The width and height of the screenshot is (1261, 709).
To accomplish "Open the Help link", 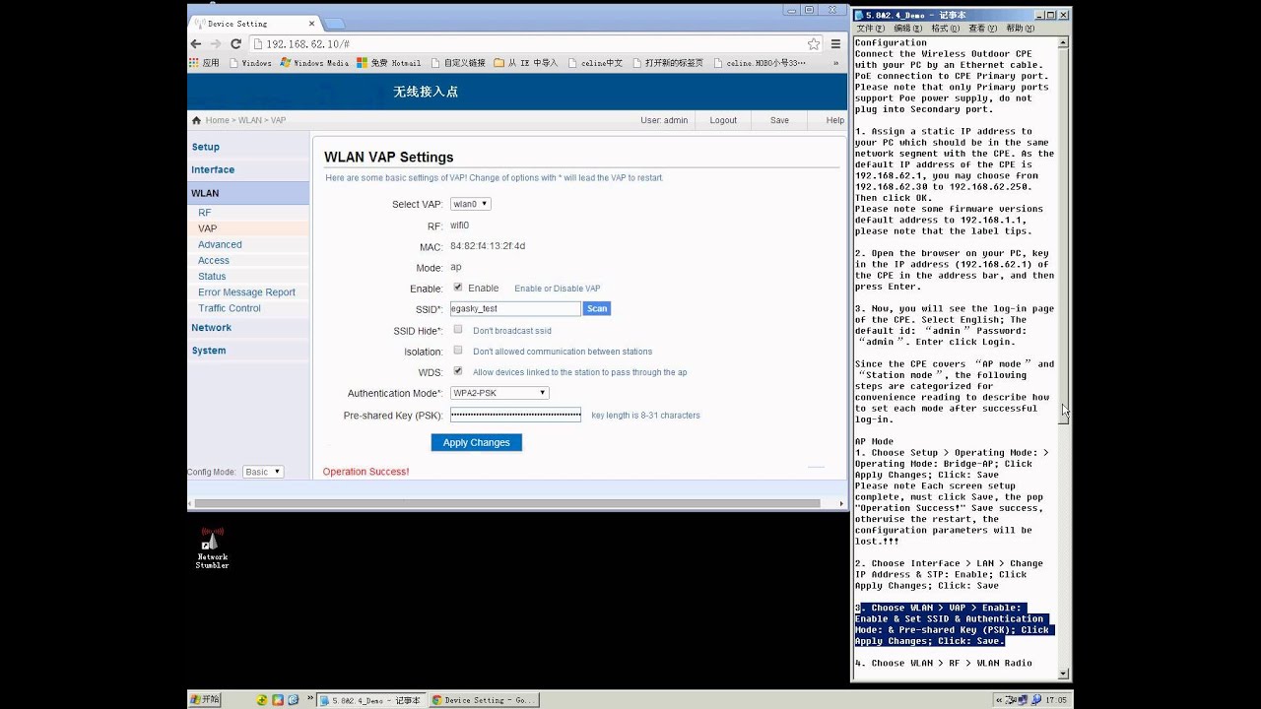I will click(834, 120).
